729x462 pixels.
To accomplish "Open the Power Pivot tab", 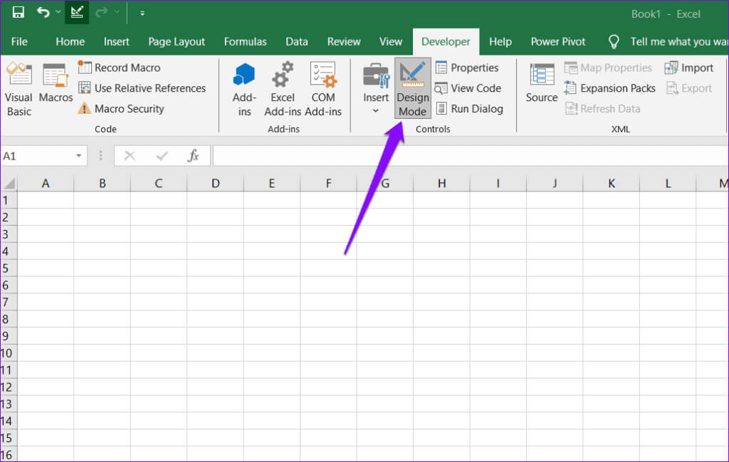I will coord(558,41).
